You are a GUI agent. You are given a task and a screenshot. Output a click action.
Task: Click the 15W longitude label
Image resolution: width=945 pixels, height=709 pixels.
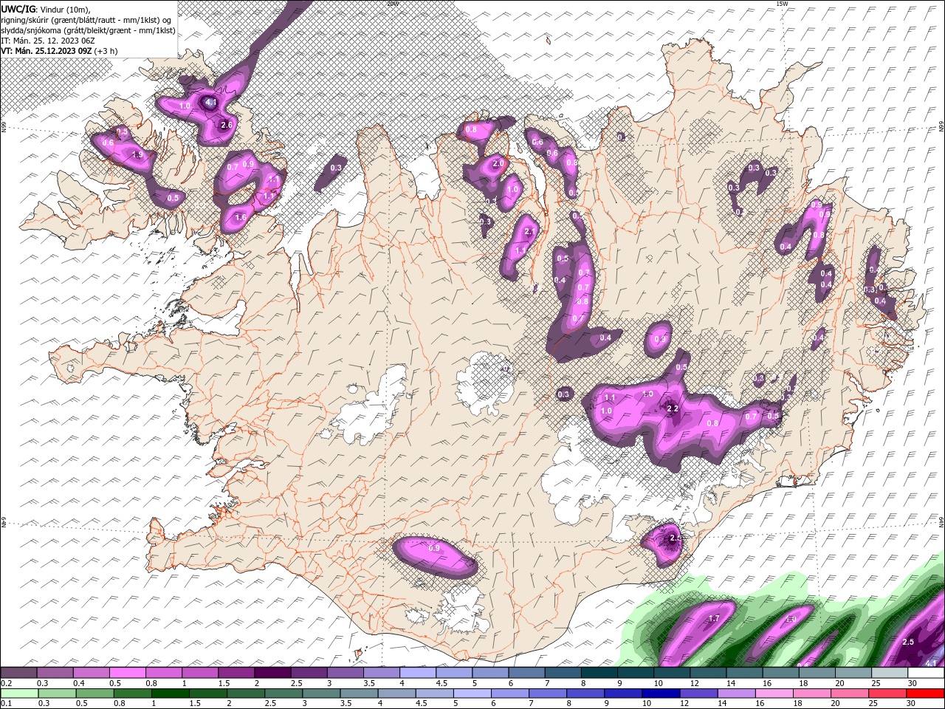[783, 3]
